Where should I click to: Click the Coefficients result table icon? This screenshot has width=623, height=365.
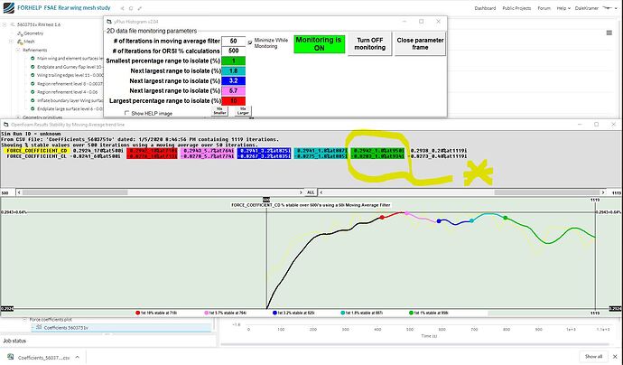39,328
